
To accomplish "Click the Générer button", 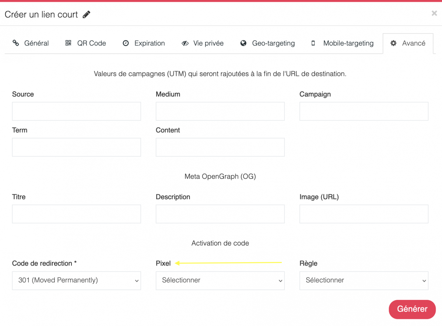I will coord(412,309).
